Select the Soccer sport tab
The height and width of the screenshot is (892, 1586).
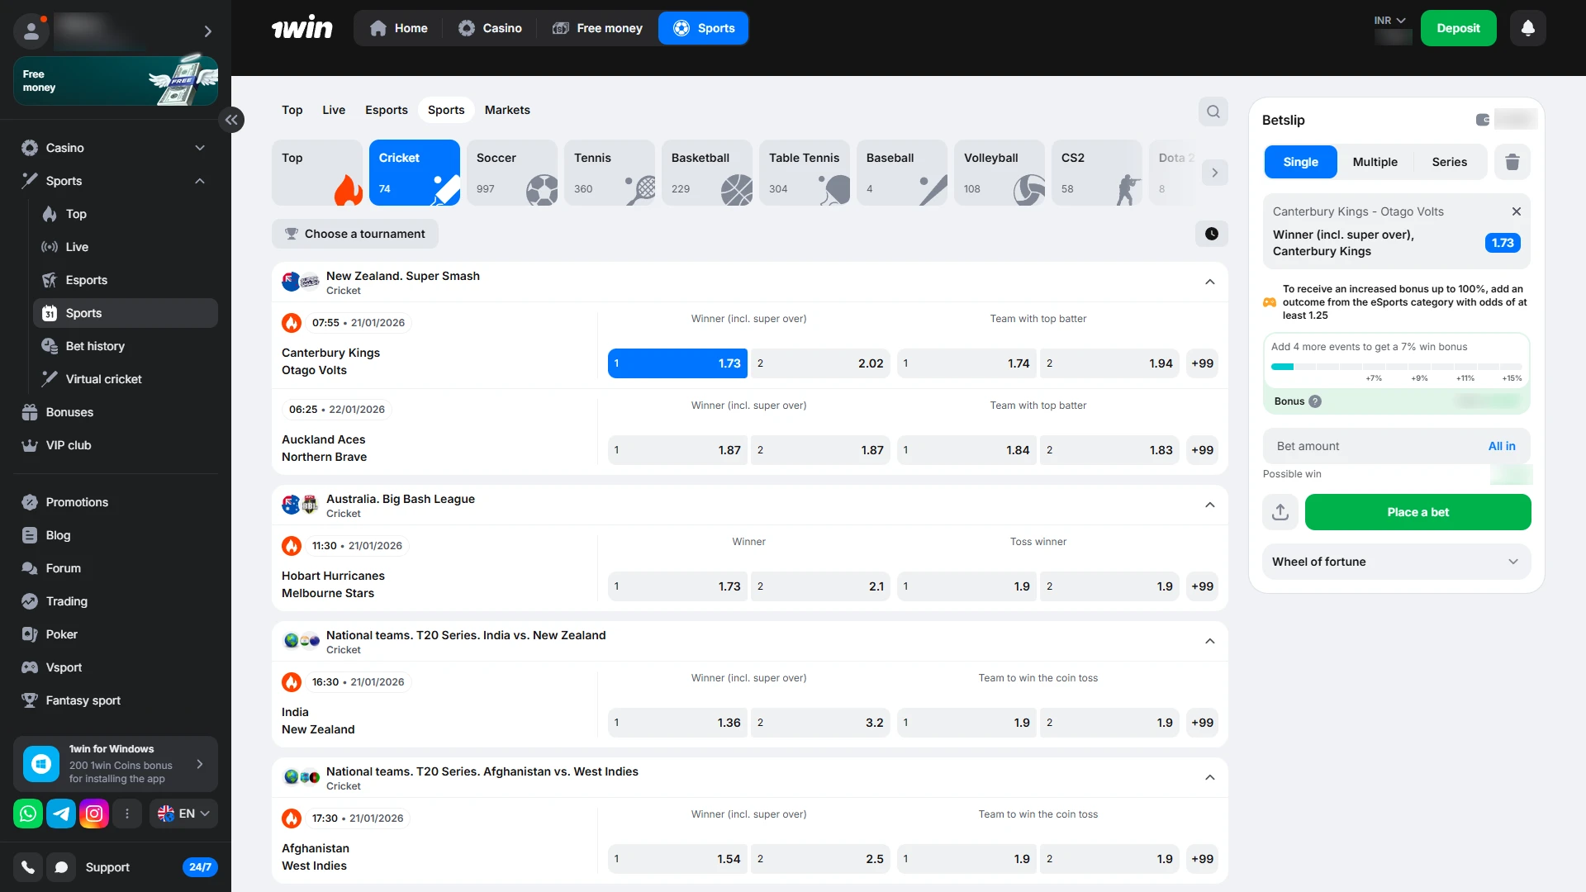tap(512, 173)
